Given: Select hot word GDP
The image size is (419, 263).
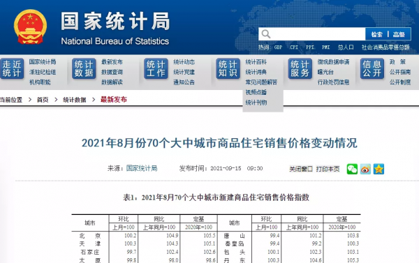Looking at the screenshot, I should point(278,47).
